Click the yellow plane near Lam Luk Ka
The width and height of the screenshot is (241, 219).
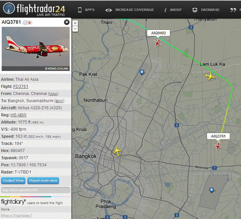point(210,76)
